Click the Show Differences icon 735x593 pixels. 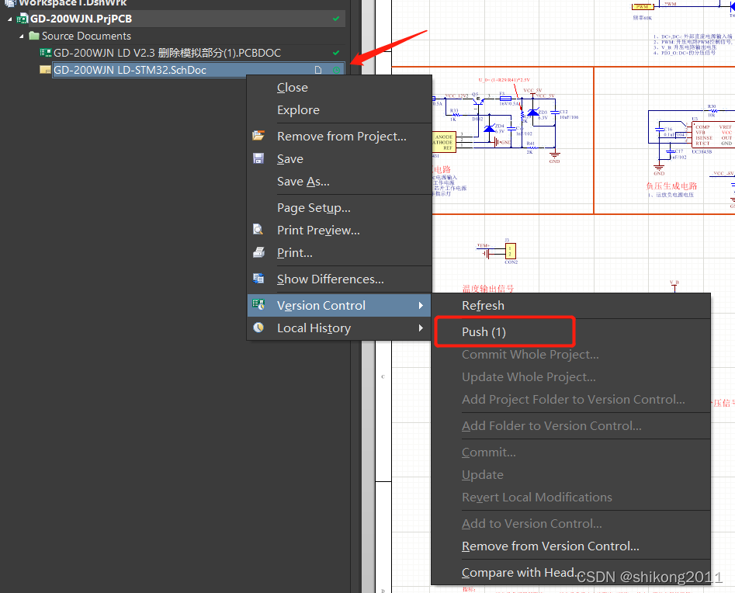point(258,279)
